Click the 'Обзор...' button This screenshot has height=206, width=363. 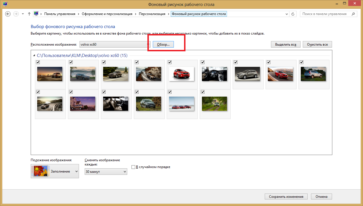[x=163, y=44]
